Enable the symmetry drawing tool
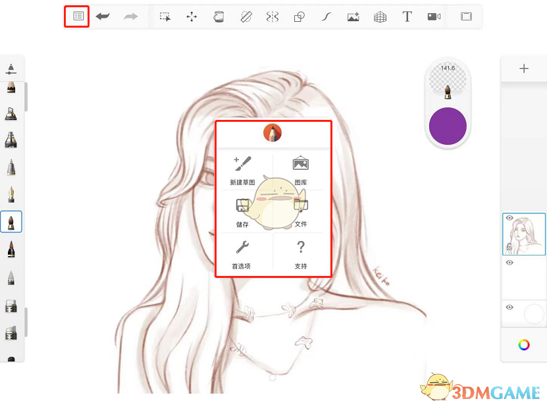Viewport: 547px width, 405px height. (273, 16)
